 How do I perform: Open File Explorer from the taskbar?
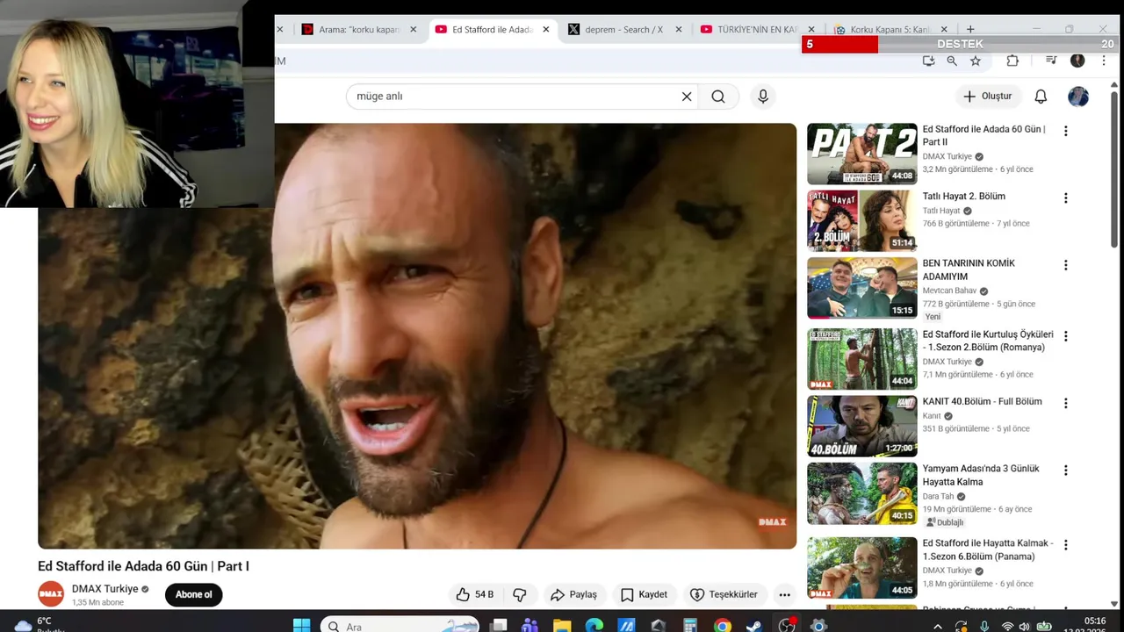click(562, 626)
